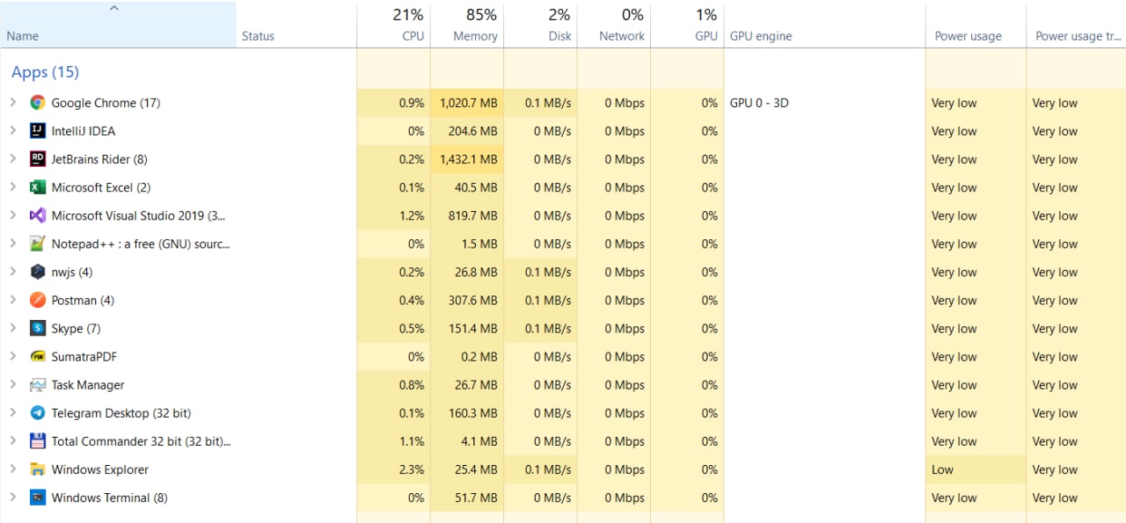Expand the JetBrains Rider process tree
Screen dimensions: 1126x523
coord(12,159)
